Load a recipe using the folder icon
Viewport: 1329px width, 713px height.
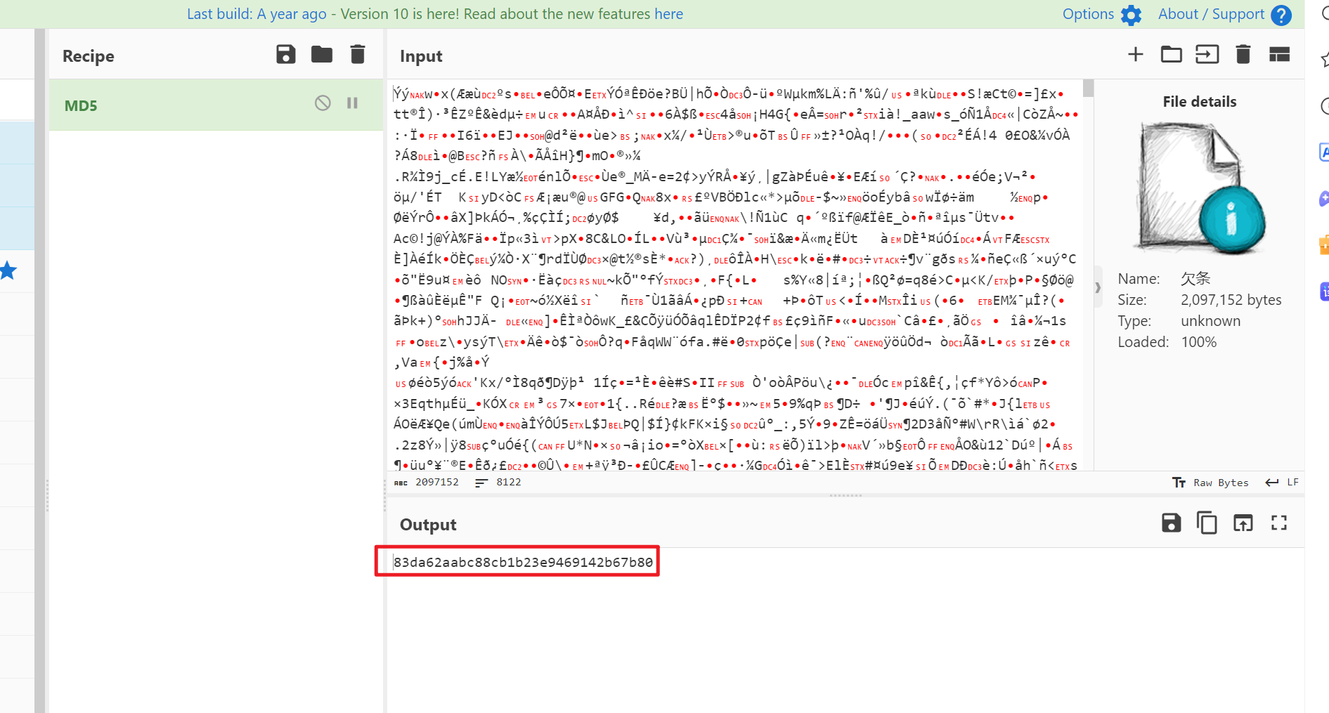click(x=322, y=55)
